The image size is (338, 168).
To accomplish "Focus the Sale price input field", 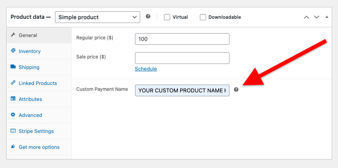I will coord(182,58).
